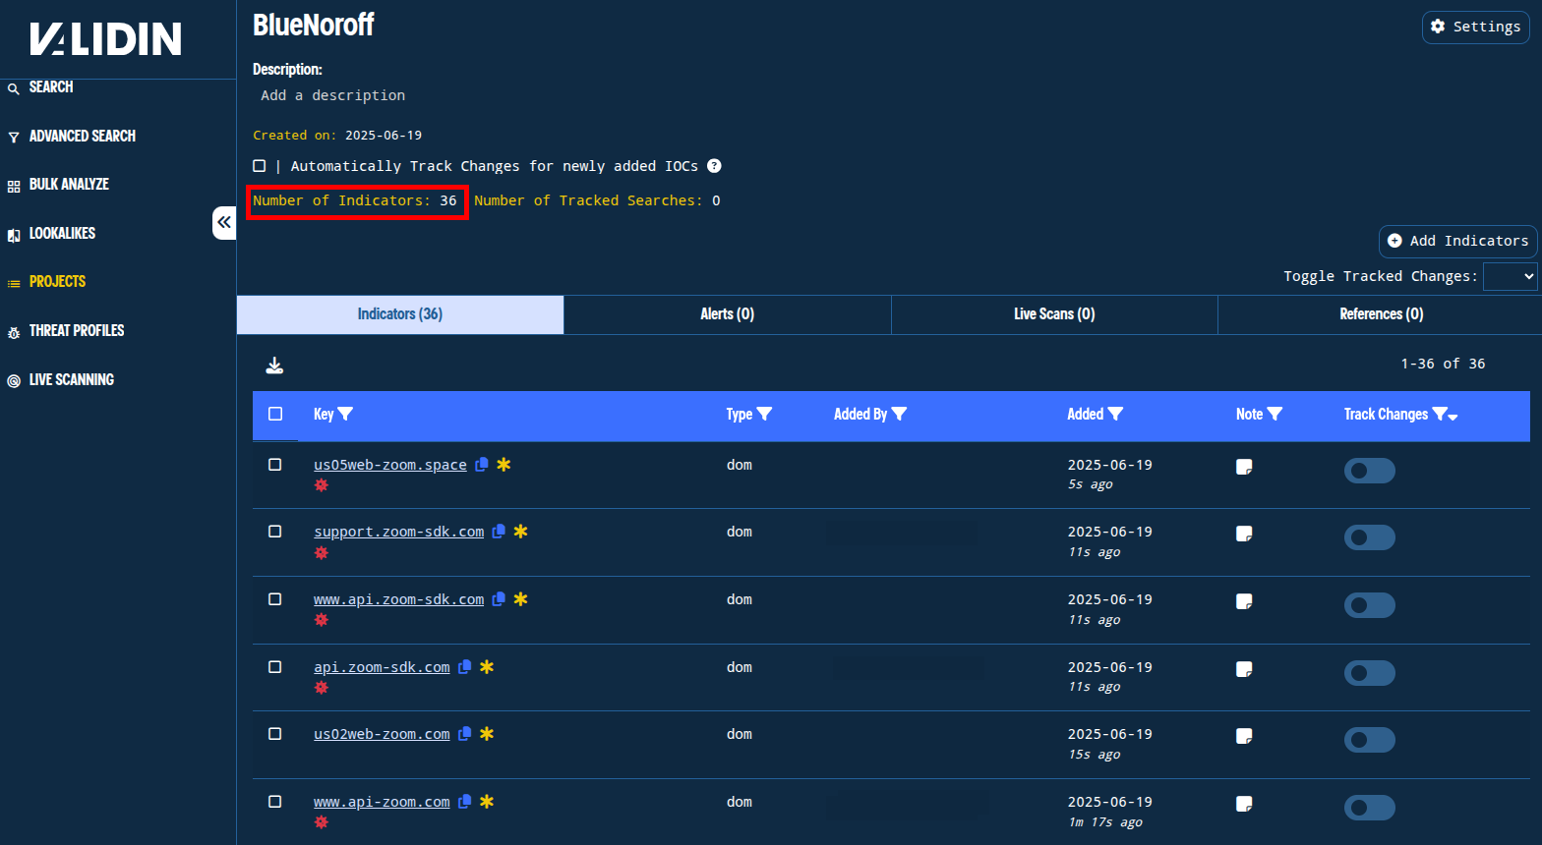Image resolution: width=1542 pixels, height=845 pixels.
Task: Open the www.api.zoom-sdk.com domain link
Action: [x=398, y=599]
